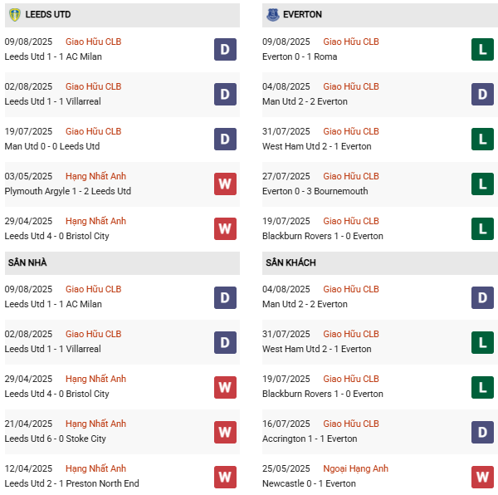498x495 pixels.
Task: Click the loss badge for Everton vs Bournemouth
Action: point(483,184)
